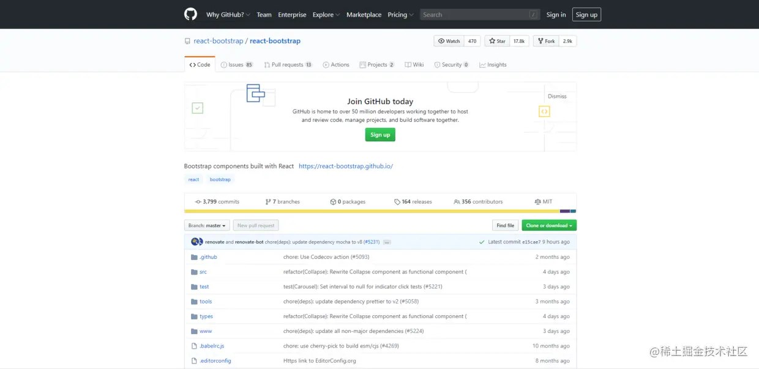
Task: Select the react topic tag
Action: [x=194, y=179]
